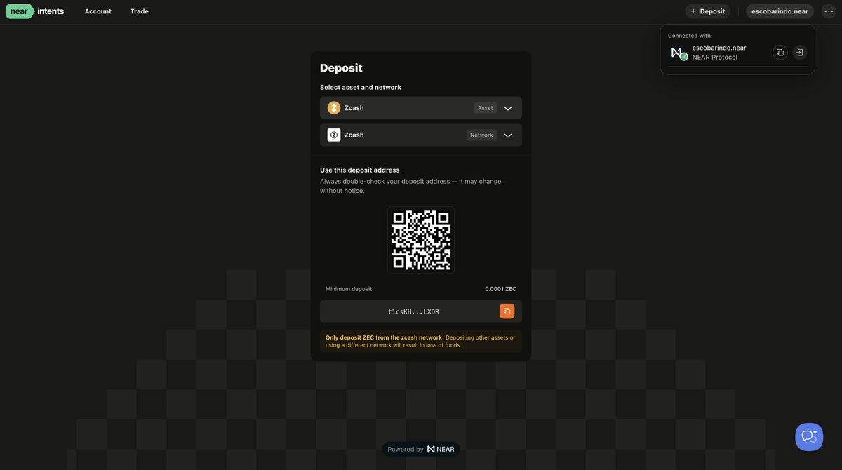Screen dimensions: 842x470
Task: Click the deposit QR code
Action: pyautogui.click(x=421, y=240)
